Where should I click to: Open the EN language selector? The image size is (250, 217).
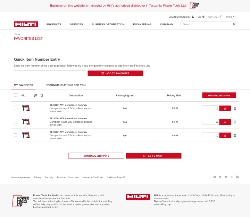201,17
